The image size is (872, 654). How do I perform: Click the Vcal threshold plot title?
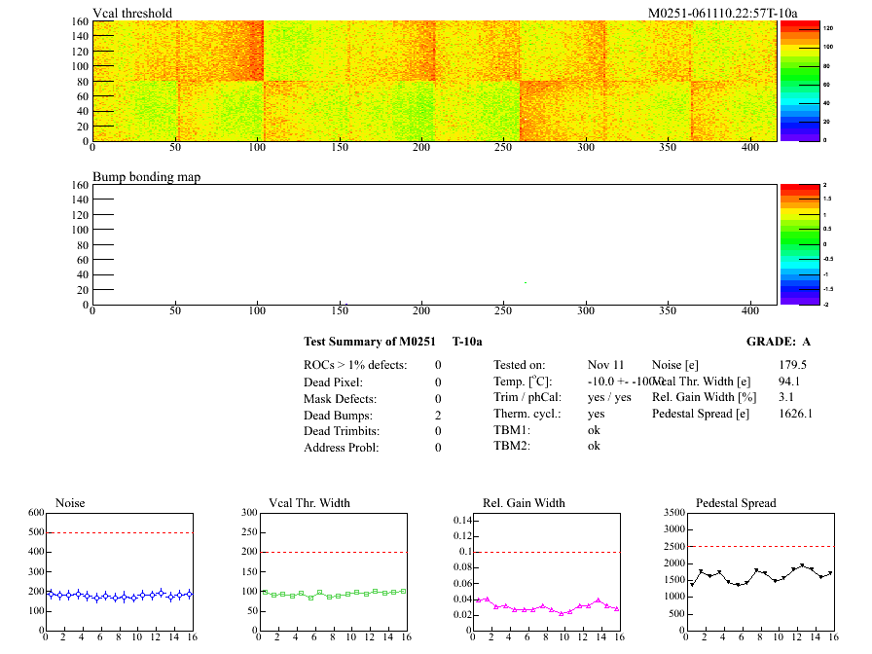point(132,13)
